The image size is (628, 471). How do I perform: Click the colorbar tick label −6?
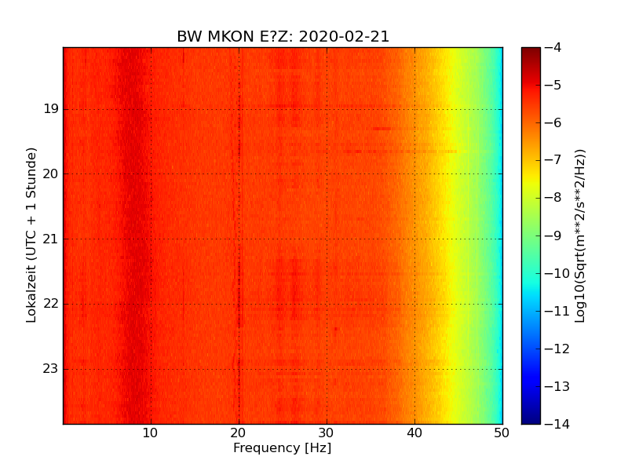553,123
